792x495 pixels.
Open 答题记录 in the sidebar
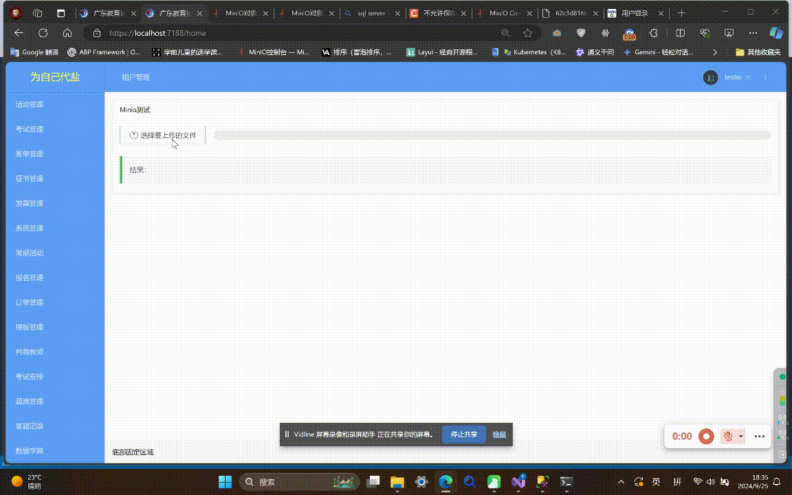click(x=30, y=426)
